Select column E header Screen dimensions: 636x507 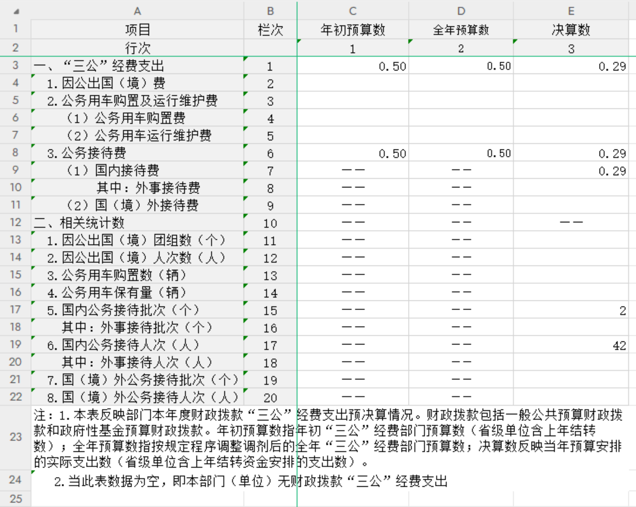click(571, 11)
